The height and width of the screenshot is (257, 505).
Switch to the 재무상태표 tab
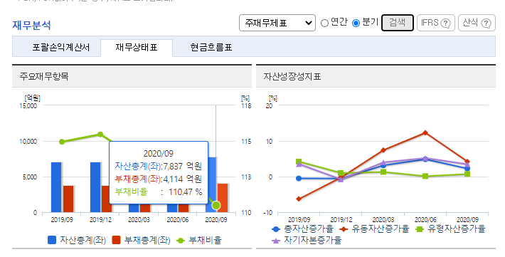pyautogui.click(x=137, y=48)
